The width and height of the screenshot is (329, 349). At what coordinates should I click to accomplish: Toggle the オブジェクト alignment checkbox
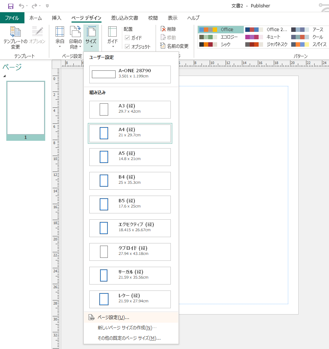coord(127,47)
